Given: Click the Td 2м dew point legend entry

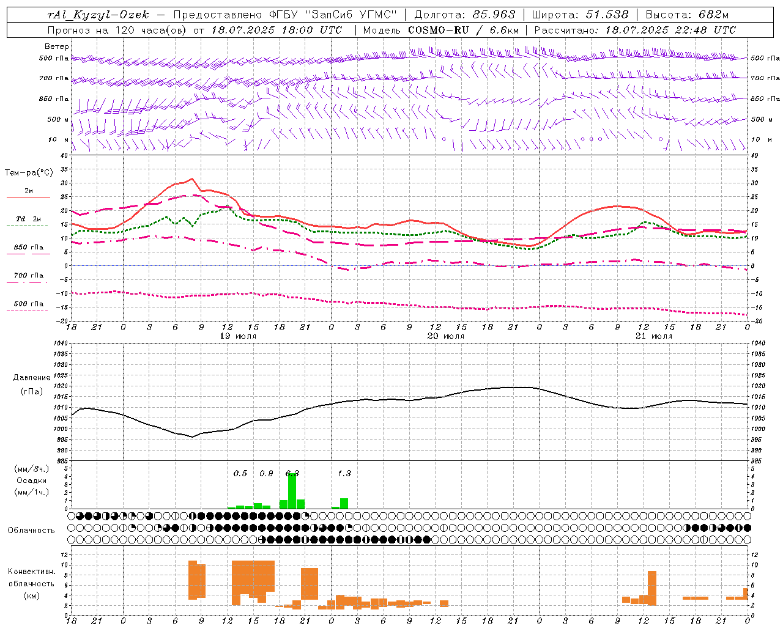Looking at the screenshot, I should click(x=29, y=219).
